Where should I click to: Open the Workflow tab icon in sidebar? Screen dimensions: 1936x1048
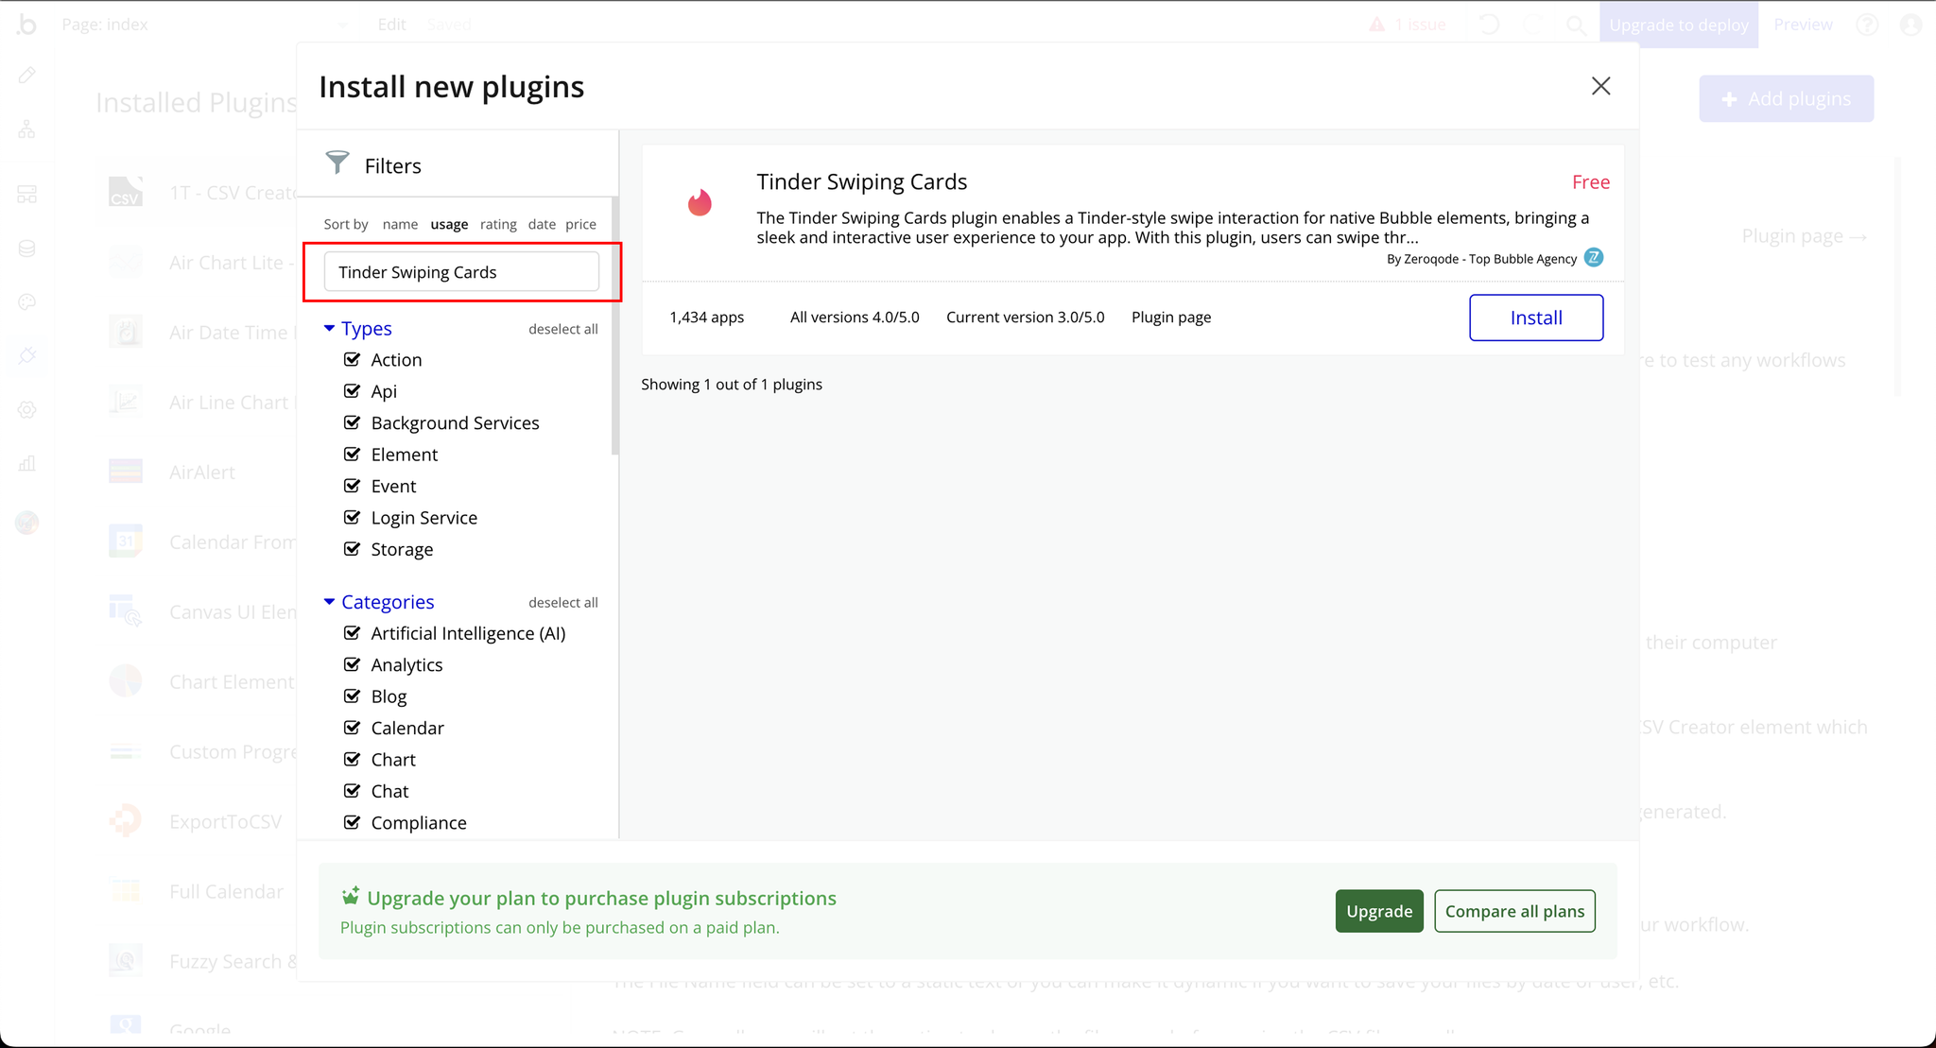26,129
